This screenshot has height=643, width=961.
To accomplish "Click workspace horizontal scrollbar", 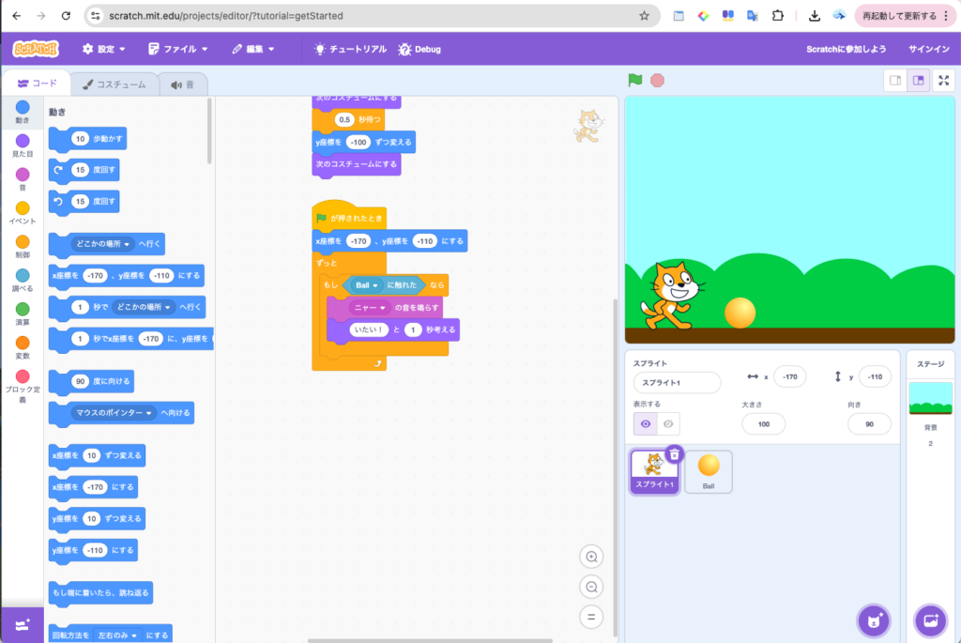I will pyautogui.click(x=430, y=640).
